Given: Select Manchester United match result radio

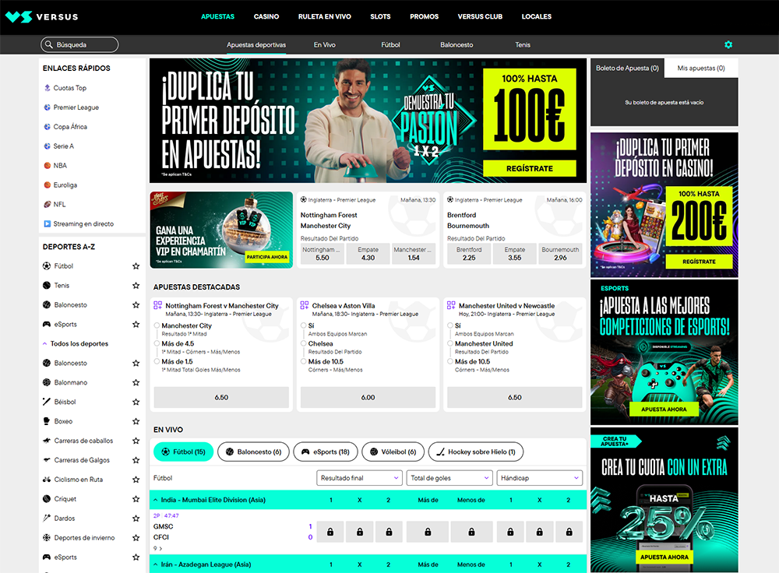Looking at the screenshot, I should coord(450,343).
